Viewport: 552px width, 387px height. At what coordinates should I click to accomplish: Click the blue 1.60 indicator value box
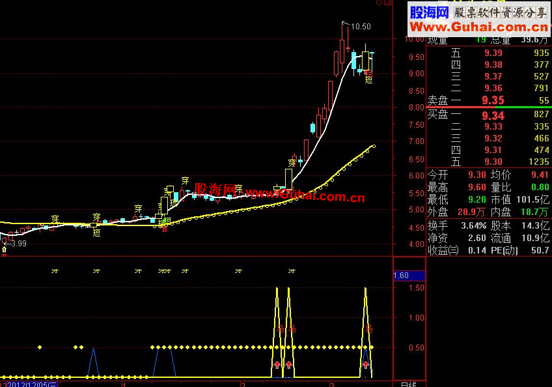409,276
